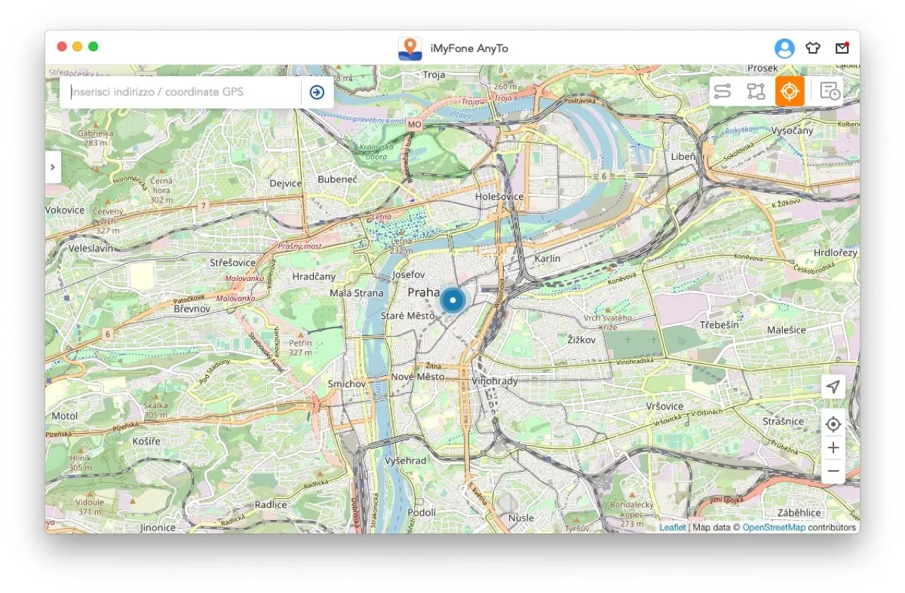Click the address coordinate search field
This screenshot has width=905, height=593.
[181, 91]
